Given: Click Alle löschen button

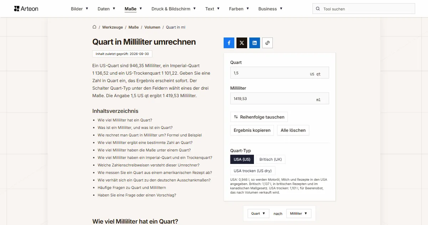Looking at the screenshot, I should [293, 130].
